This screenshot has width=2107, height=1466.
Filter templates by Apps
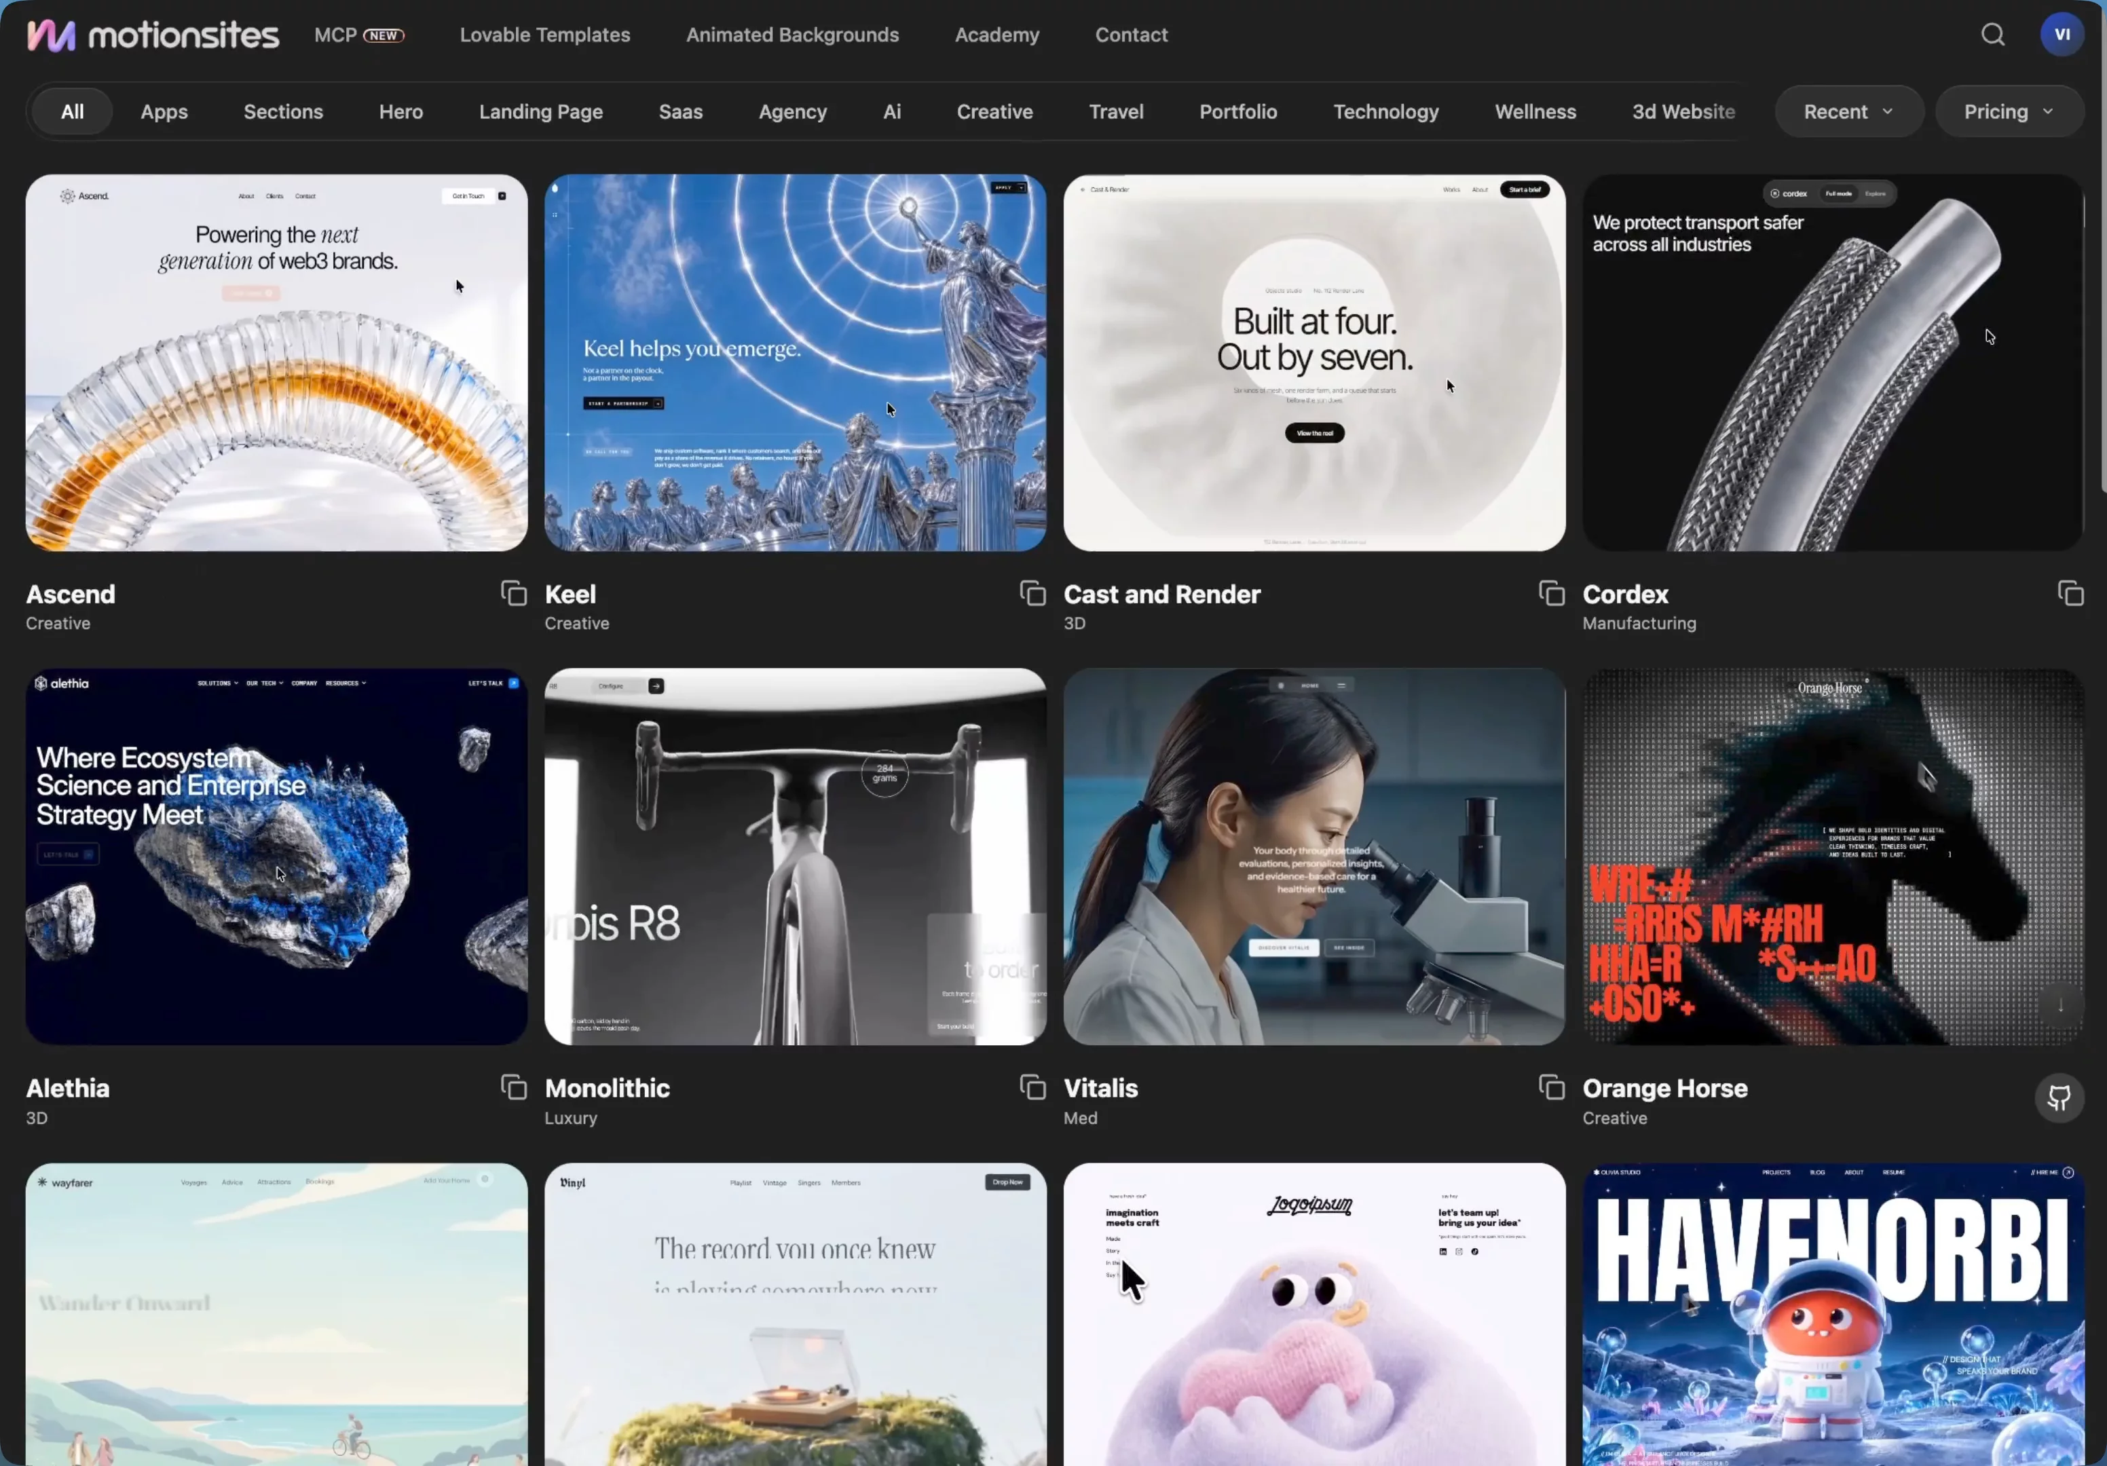164,111
